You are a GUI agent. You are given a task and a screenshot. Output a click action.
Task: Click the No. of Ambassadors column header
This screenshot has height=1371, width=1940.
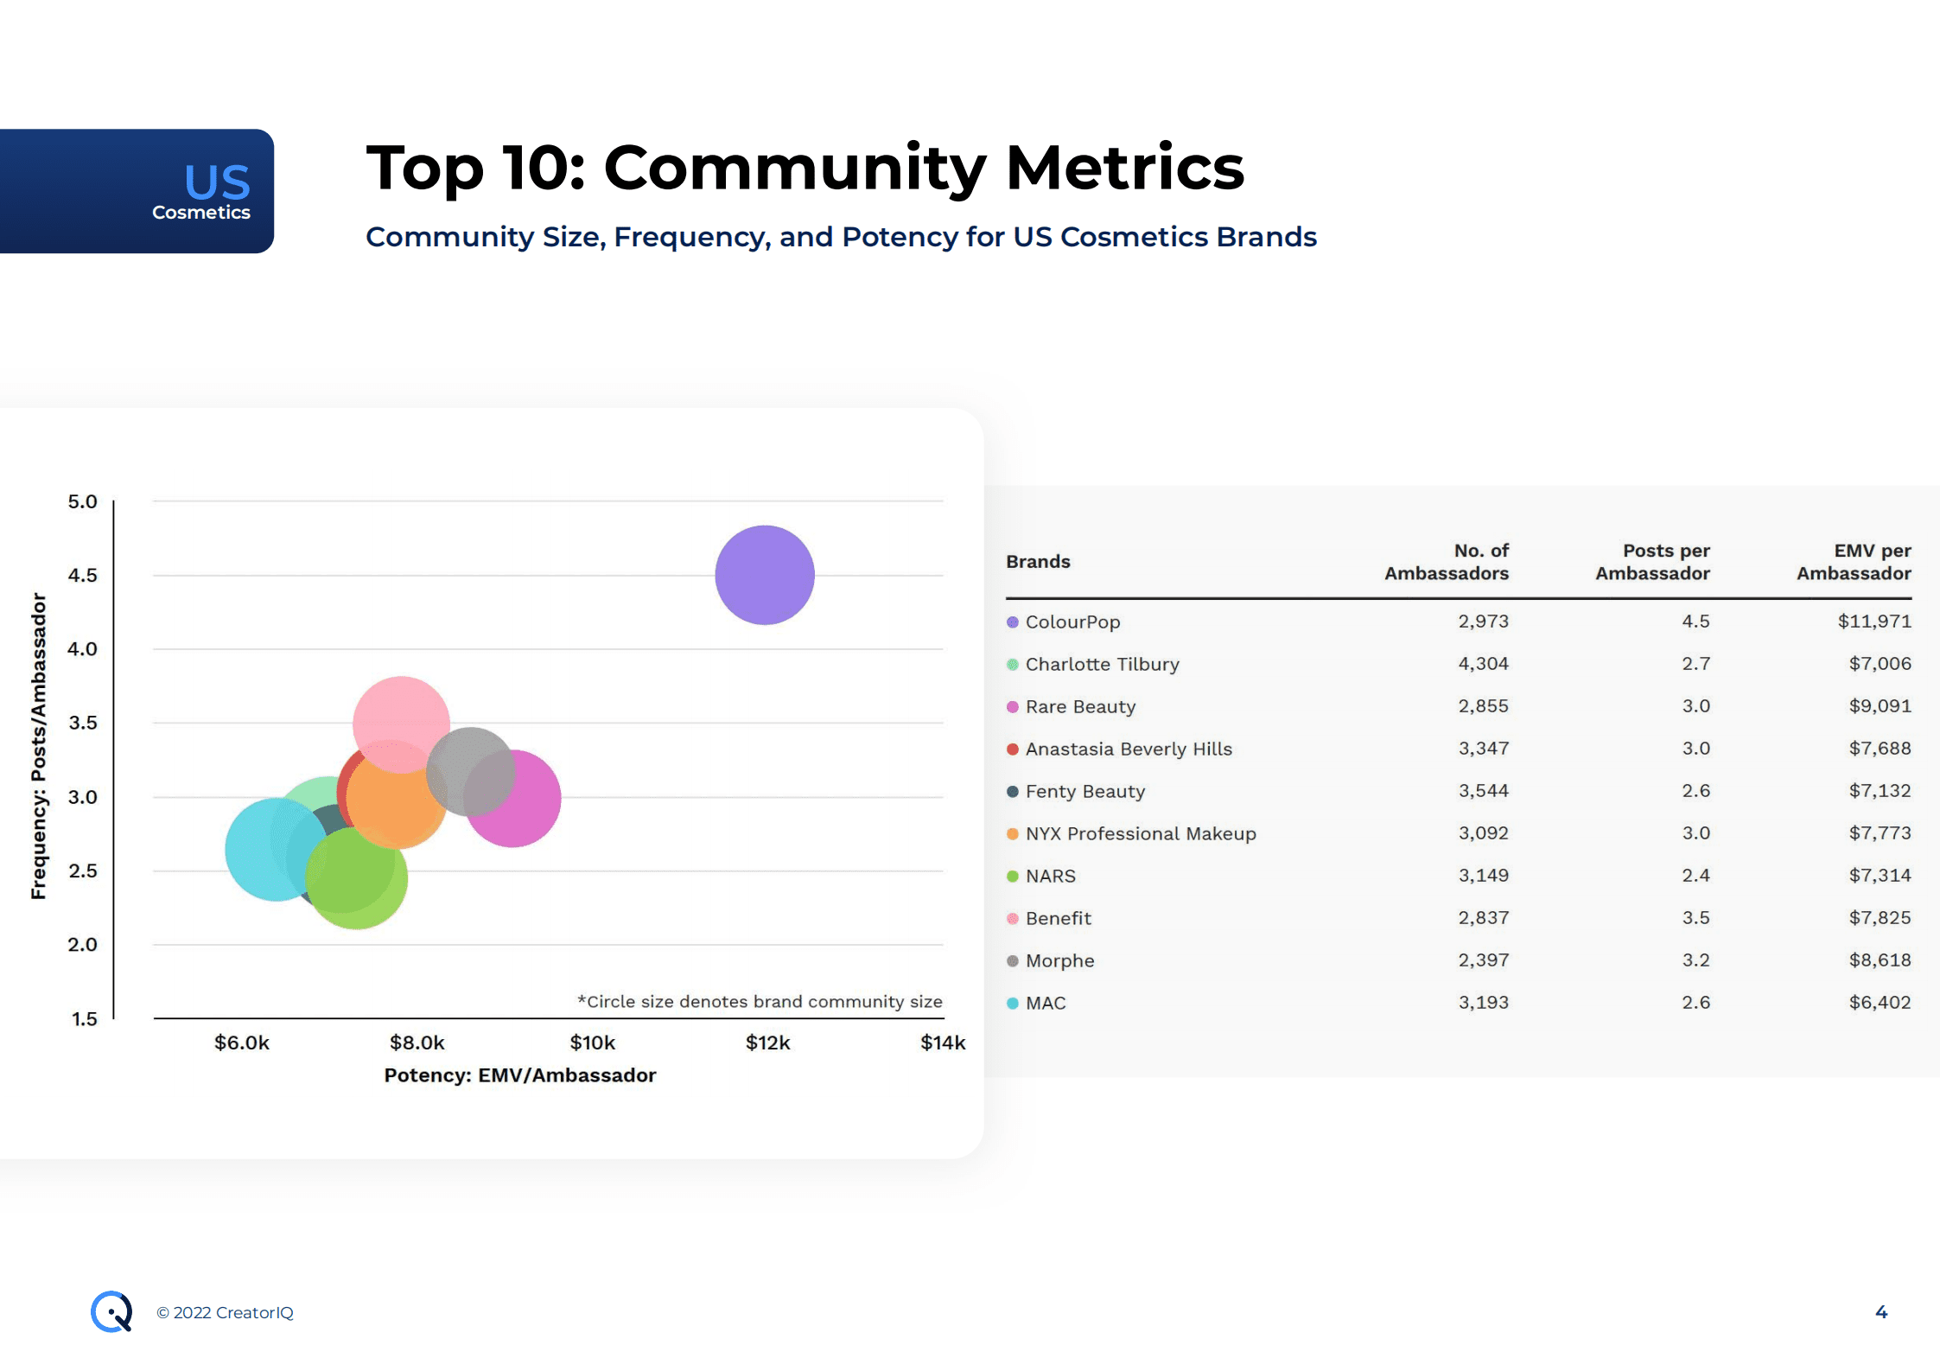[1447, 561]
